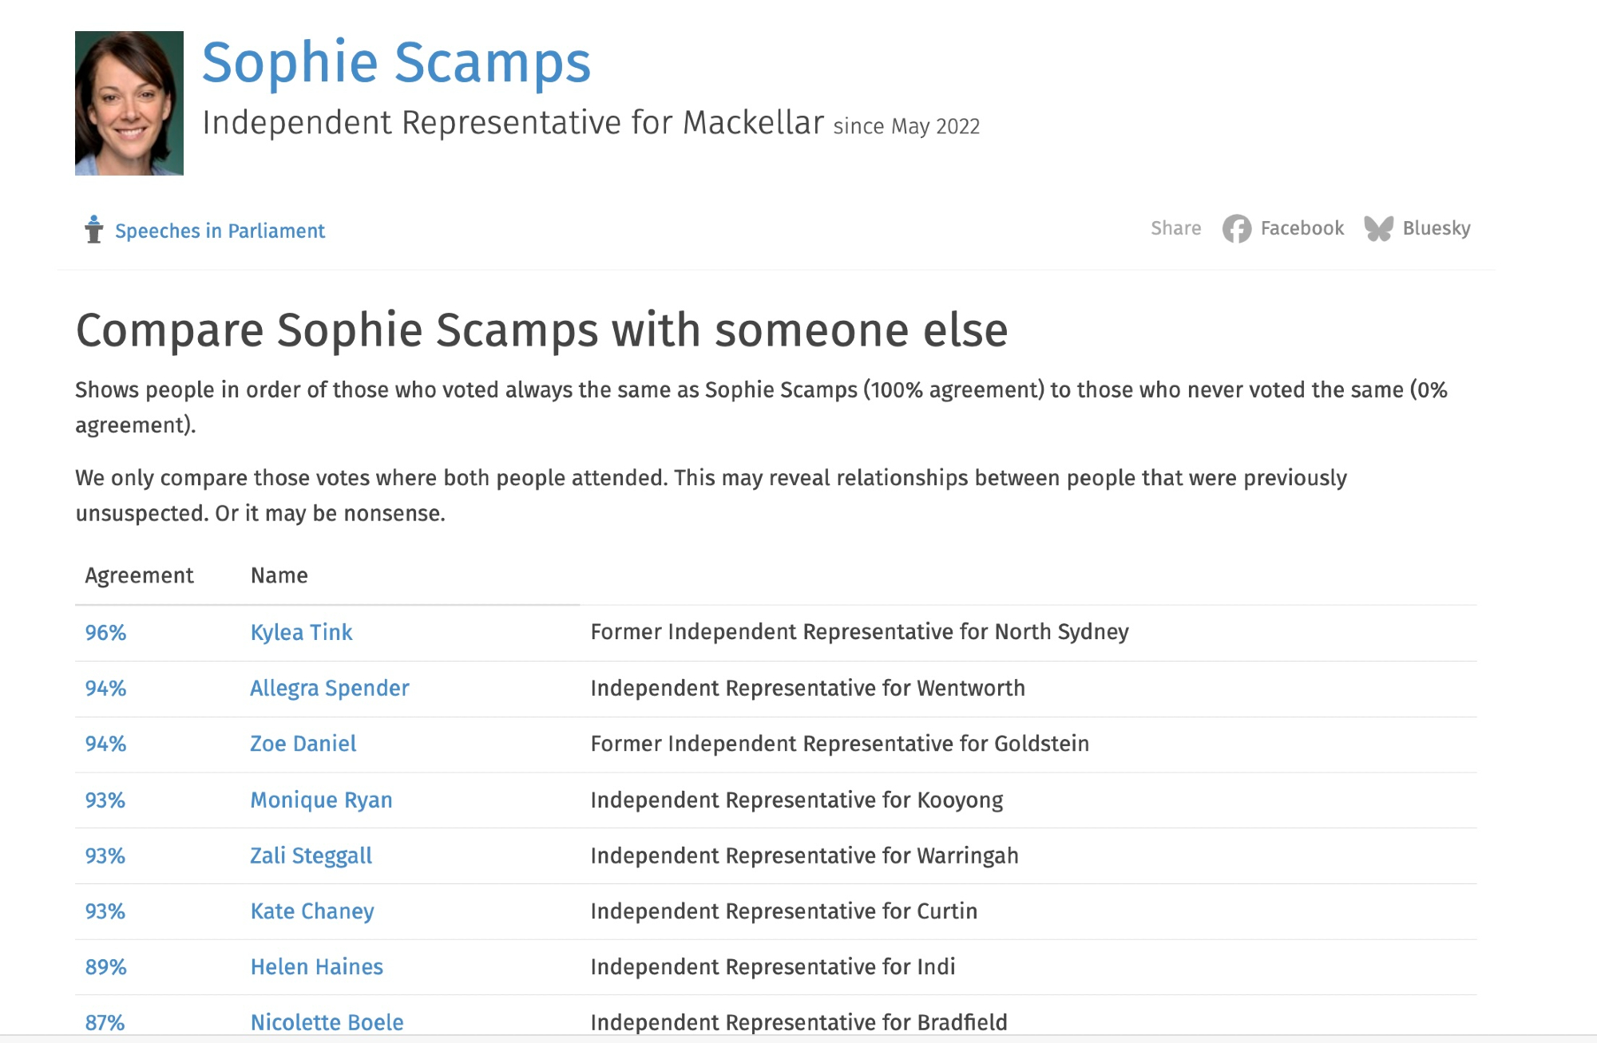Open Speeches in Parliament link

(x=220, y=231)
